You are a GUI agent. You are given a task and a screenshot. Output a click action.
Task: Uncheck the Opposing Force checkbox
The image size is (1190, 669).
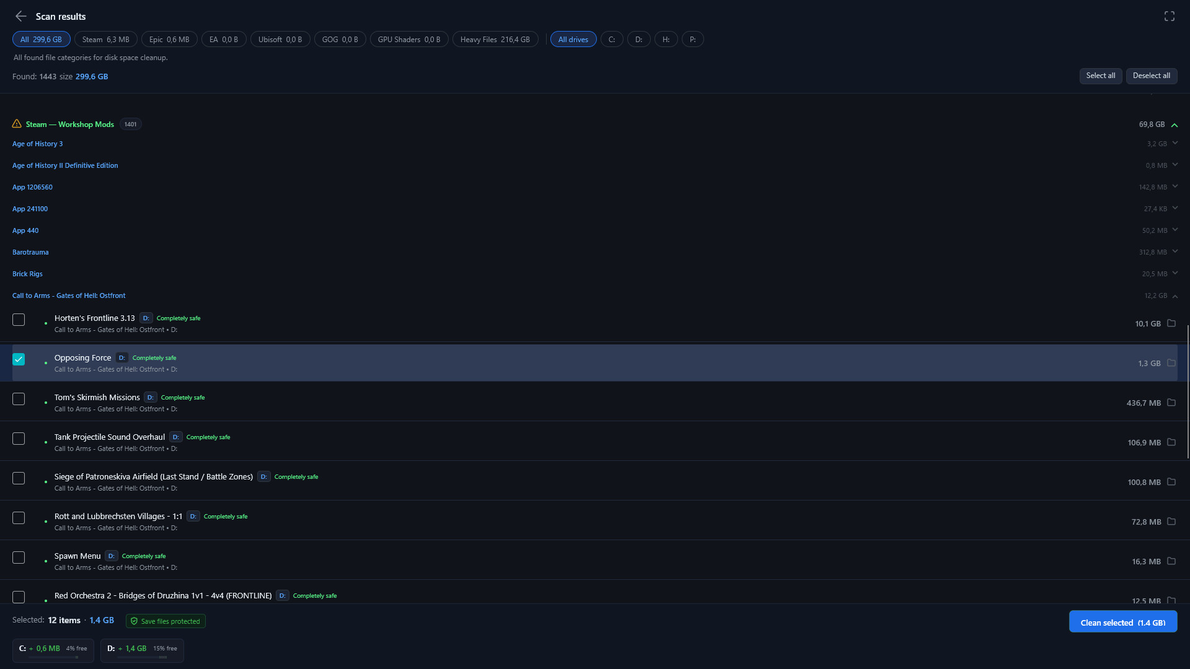(x=19, y=359)
